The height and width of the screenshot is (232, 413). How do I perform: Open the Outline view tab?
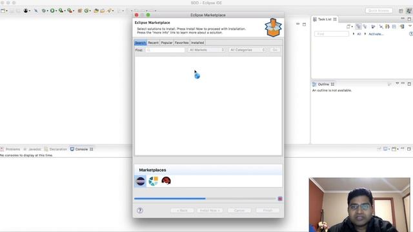point(323,84)
